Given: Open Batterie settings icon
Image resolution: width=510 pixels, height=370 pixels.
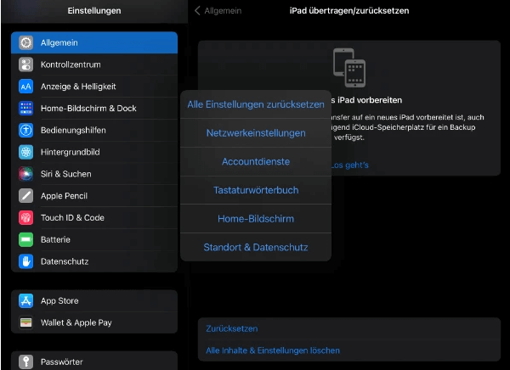Looking at the screenshot, I should coord(25,239).
